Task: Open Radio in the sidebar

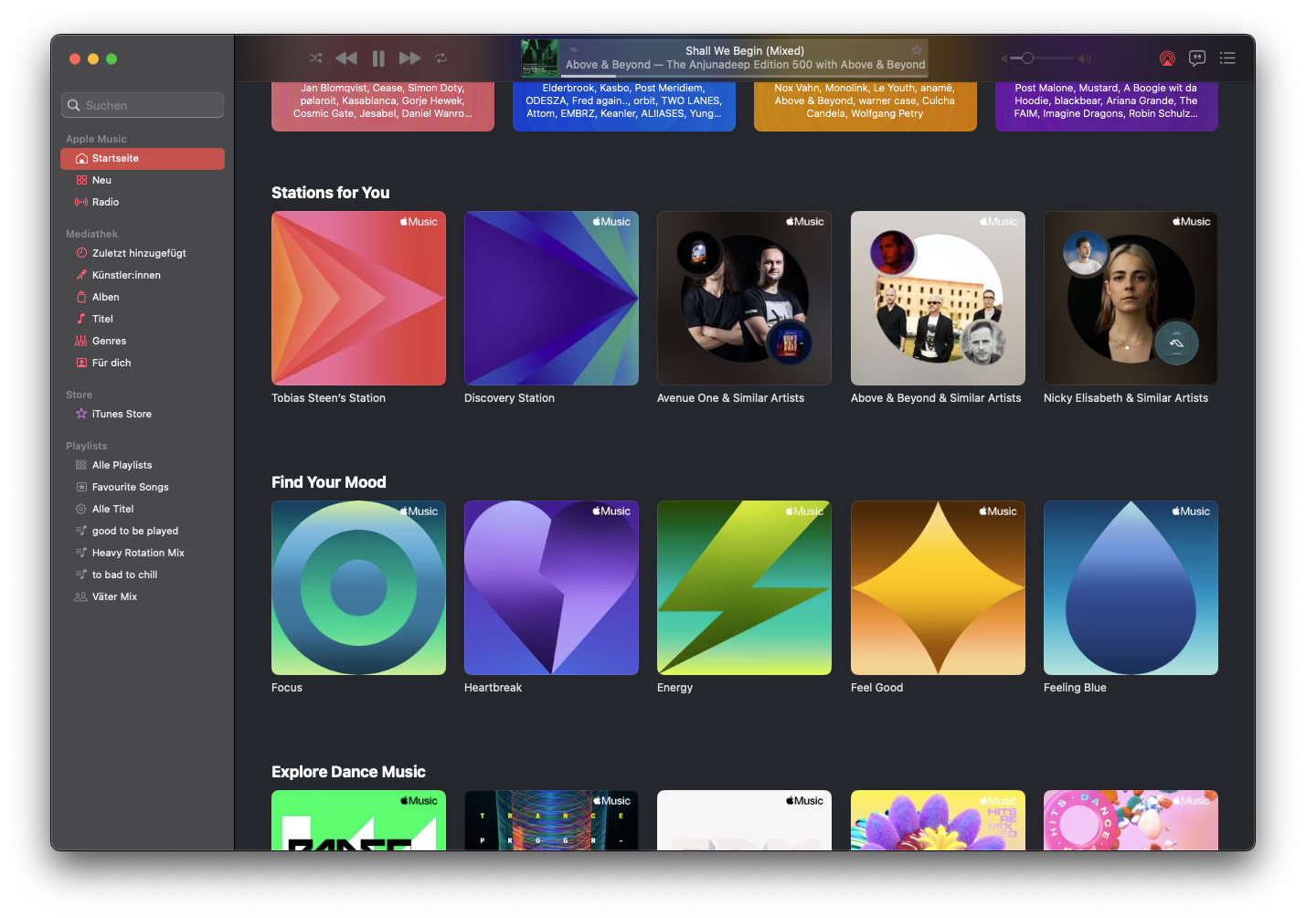Action: [105, 202]
